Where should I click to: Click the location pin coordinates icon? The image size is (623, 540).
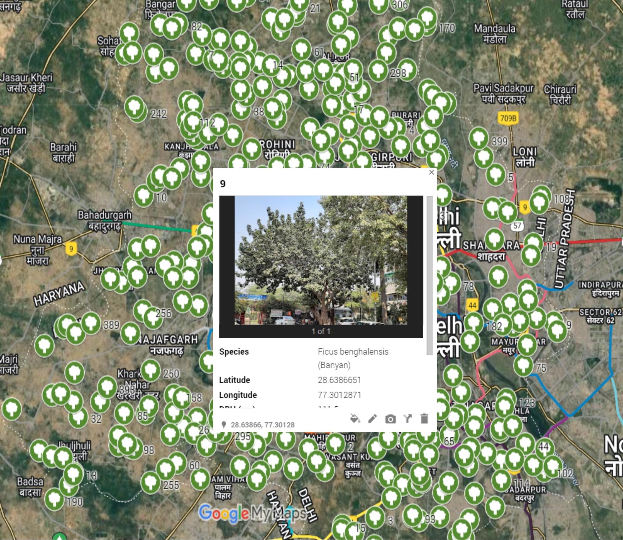[223, 425]
